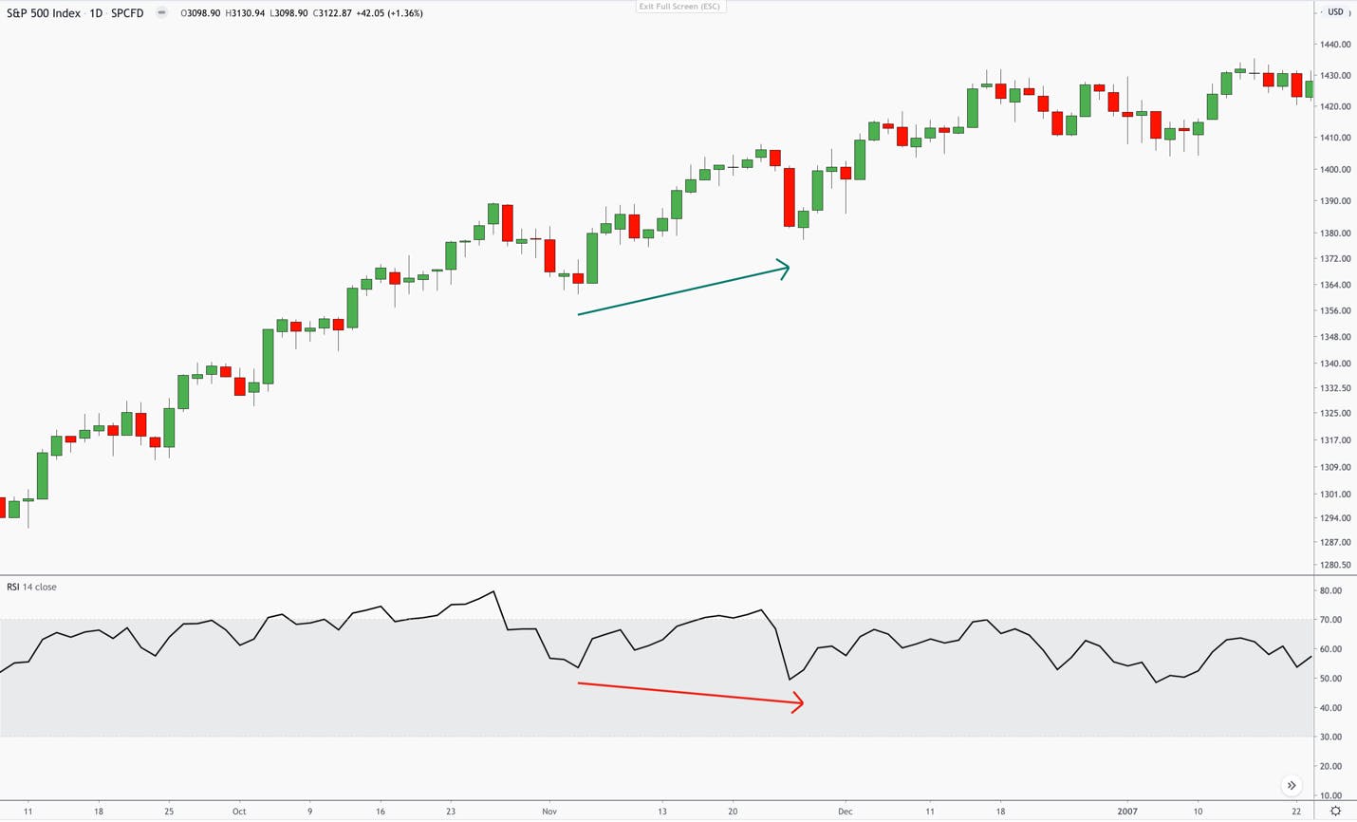This screenshot has width=1357, height=822.
Task: Click the Dec label on time axis
Action: pyautogui.click(x=845, y=812)
